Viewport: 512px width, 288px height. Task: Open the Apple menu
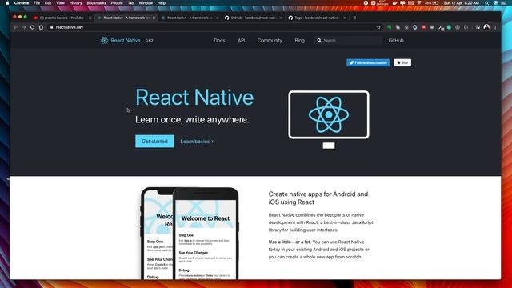click(7, 3)
